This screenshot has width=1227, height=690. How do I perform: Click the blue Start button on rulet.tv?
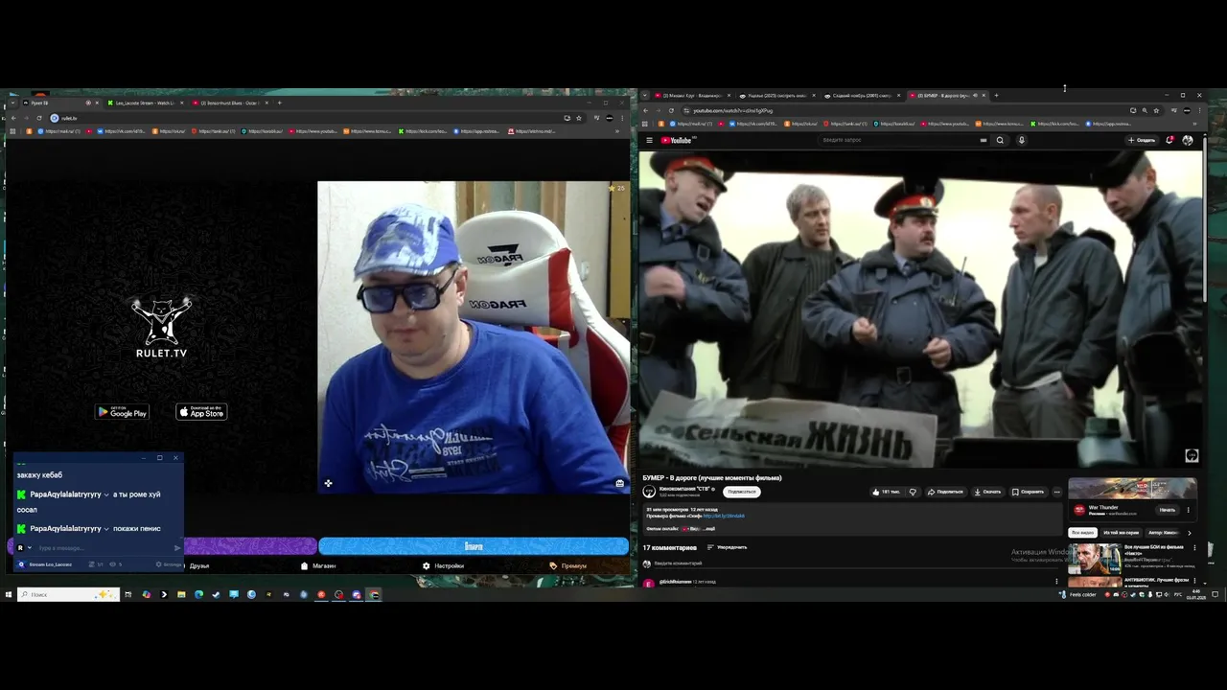point(474,546)
